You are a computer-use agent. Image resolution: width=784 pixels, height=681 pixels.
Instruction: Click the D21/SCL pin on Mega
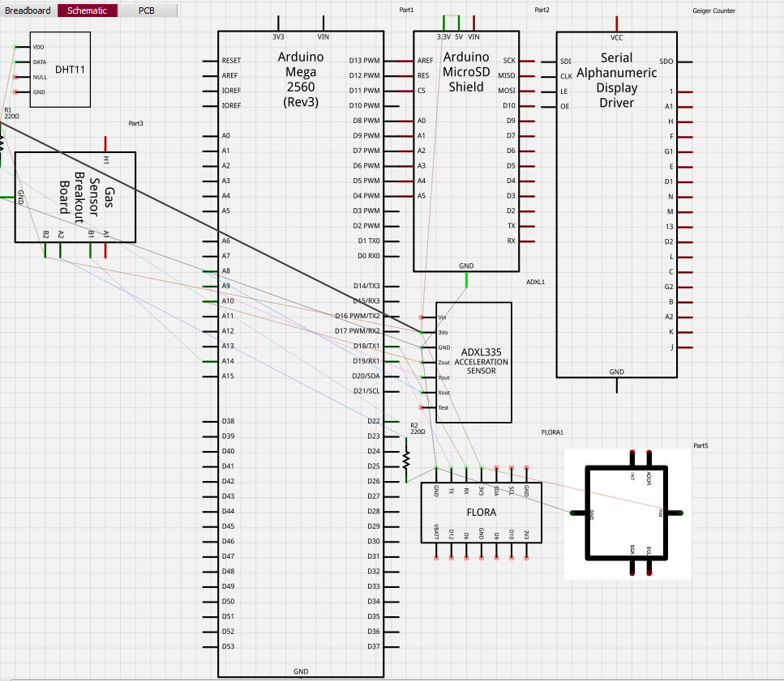[391, 391]
